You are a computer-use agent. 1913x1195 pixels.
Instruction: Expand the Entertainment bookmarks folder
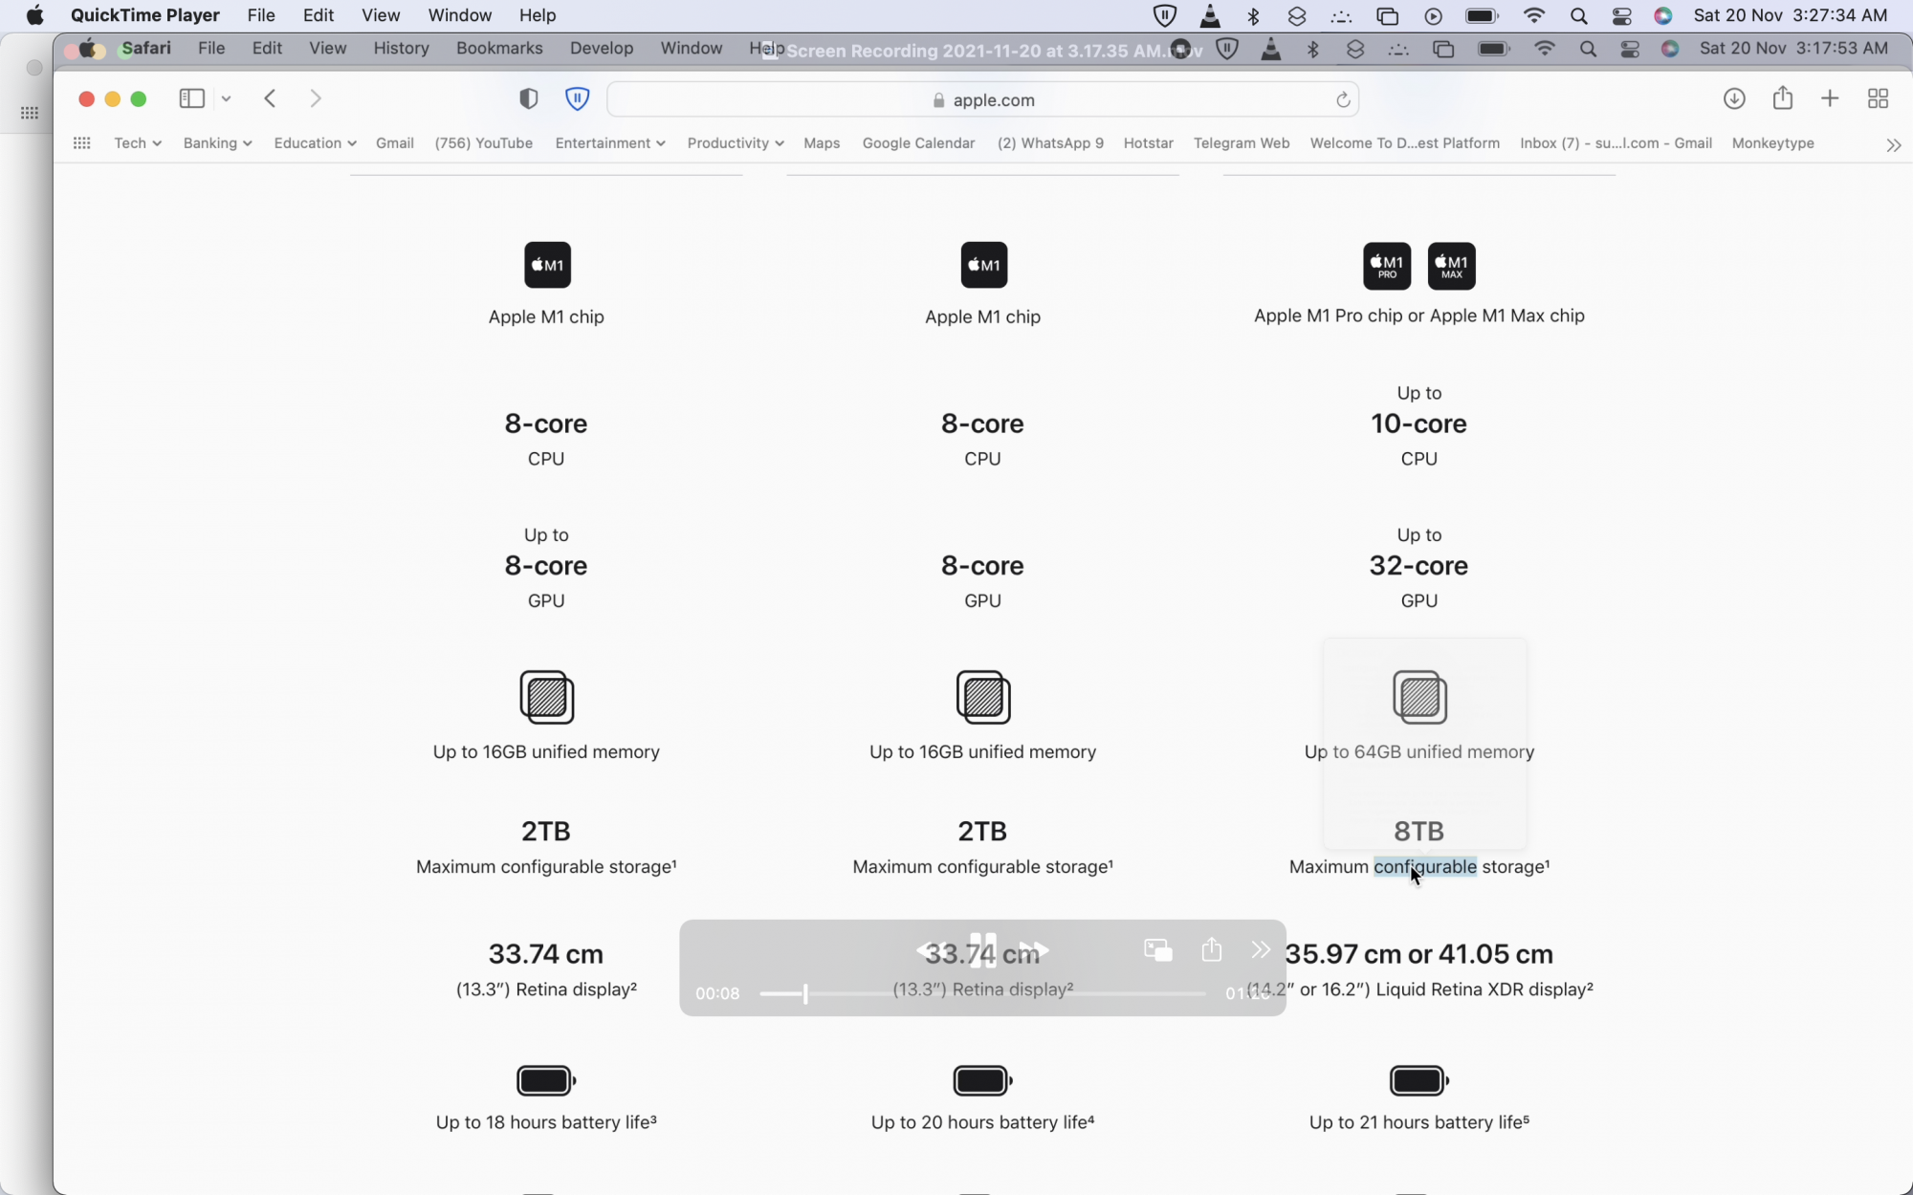tap(609, 143)
